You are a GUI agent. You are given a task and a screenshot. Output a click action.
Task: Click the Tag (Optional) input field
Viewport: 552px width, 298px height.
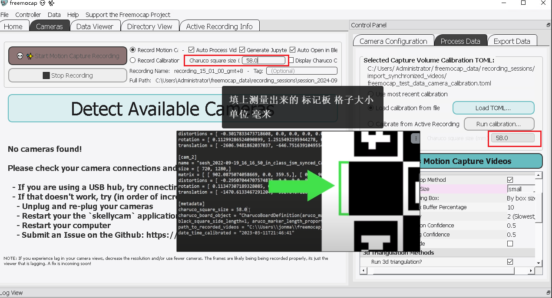coord(301,71)
